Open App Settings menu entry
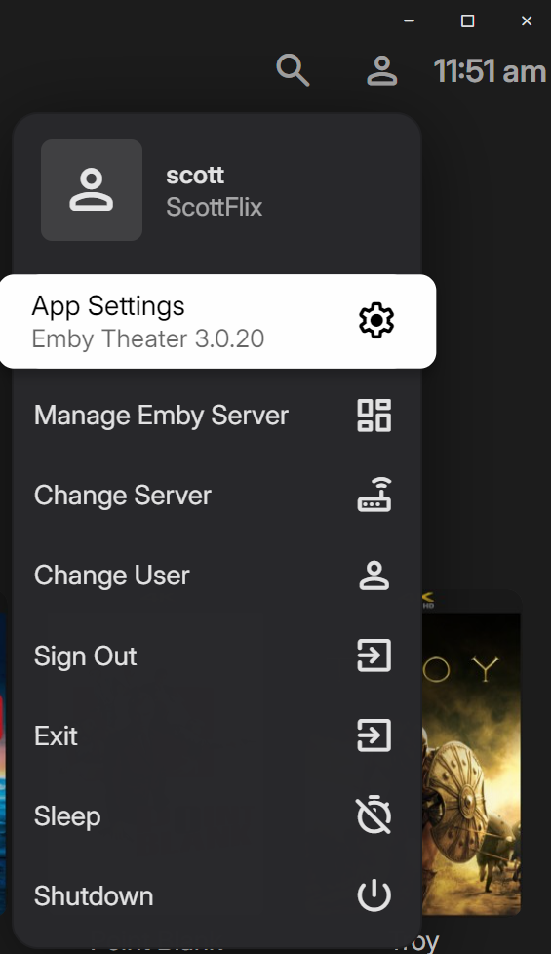The image size is (551, 954). 217,321
